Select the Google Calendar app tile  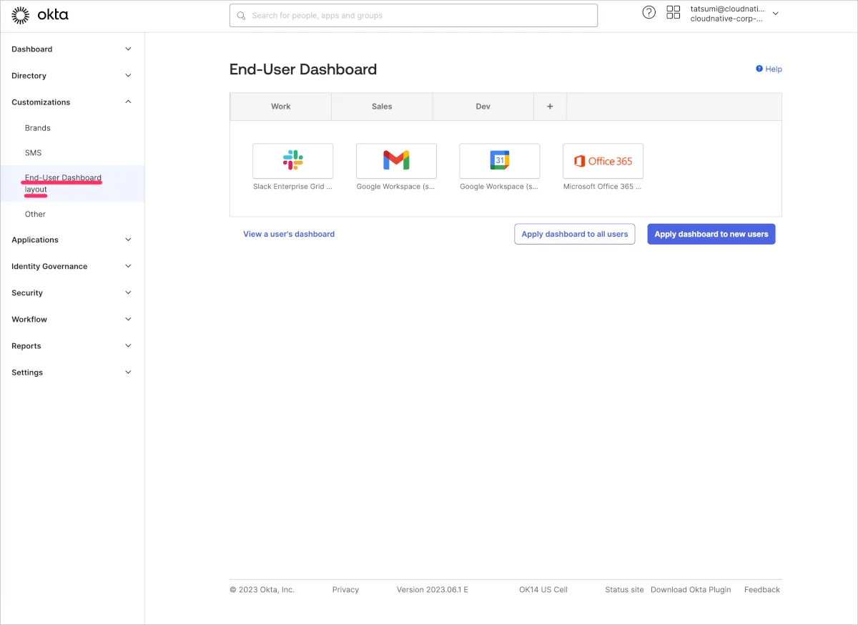click(x=499, y=161)
